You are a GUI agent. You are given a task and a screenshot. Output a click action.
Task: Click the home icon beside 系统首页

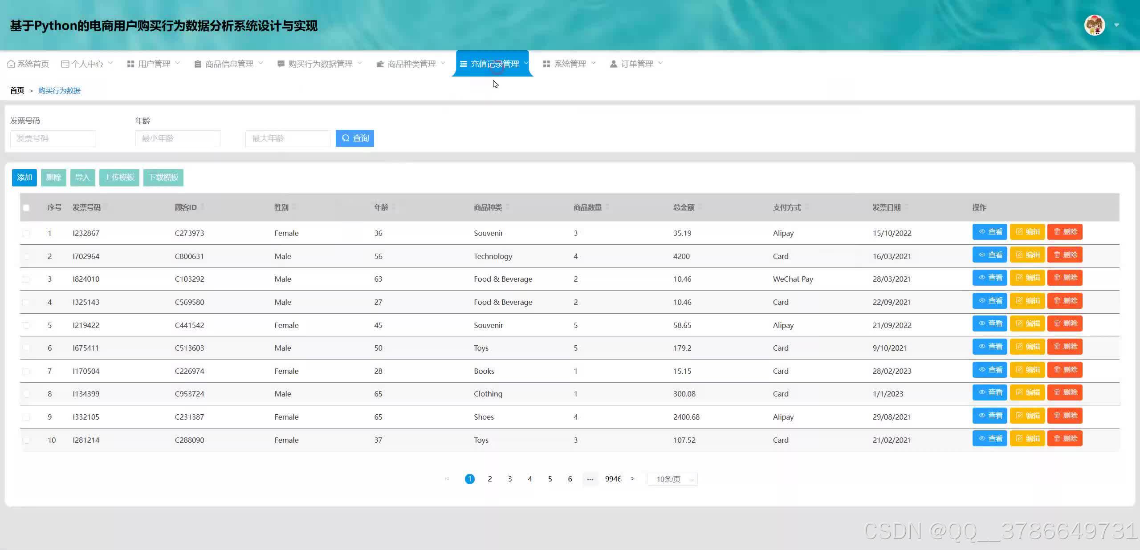tap(11, 64)
